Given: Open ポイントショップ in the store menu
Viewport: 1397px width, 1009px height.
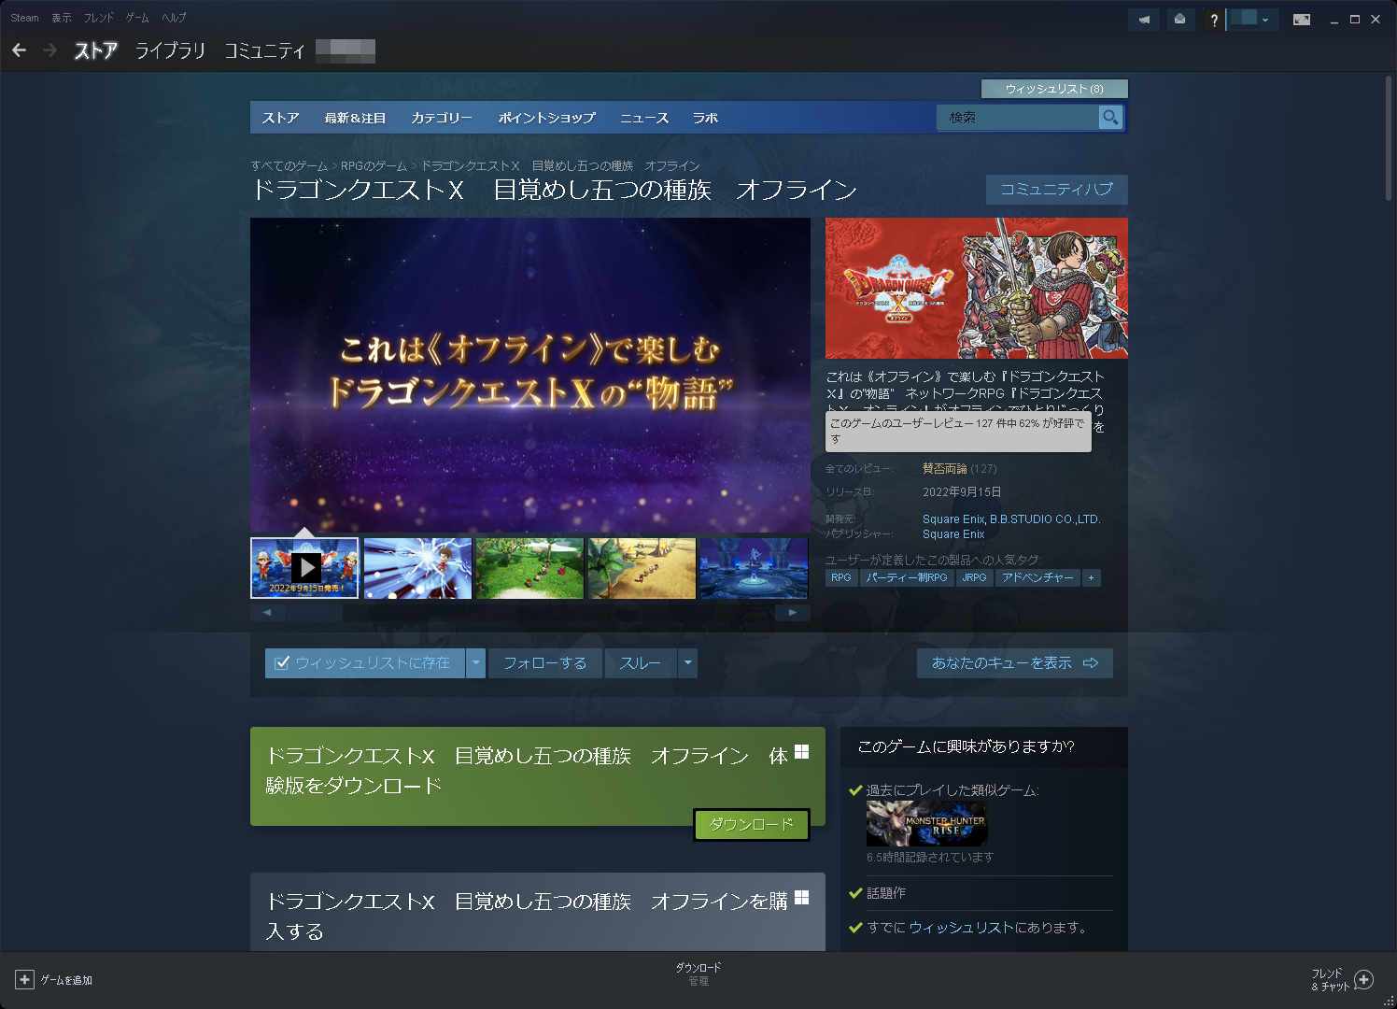Looking at the screenshot, I should (545, 118).
